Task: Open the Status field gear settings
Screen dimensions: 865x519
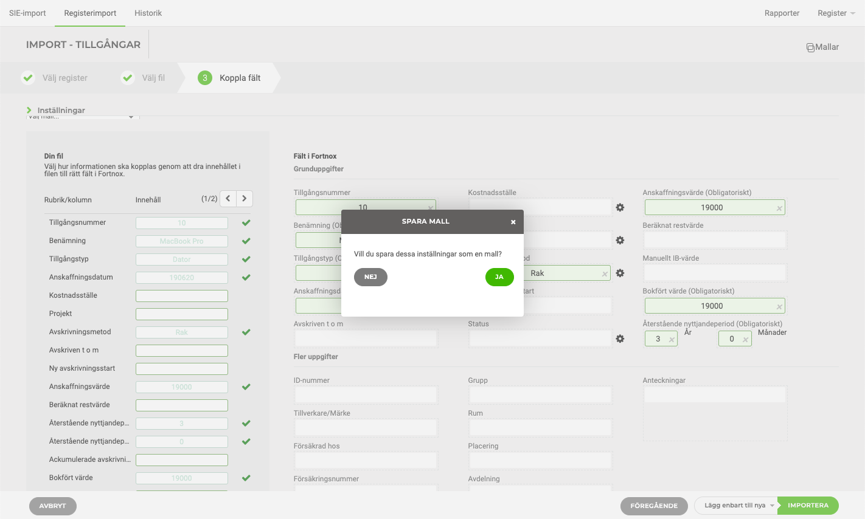Action: 620,339
